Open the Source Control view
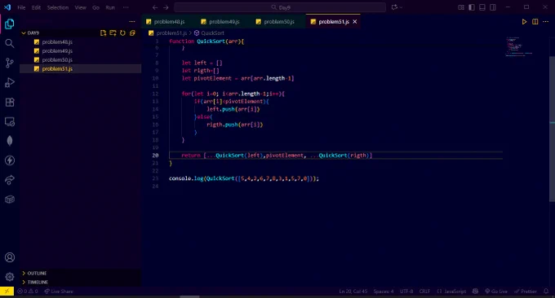Viewport: 555px width, 298px height. 10,64
